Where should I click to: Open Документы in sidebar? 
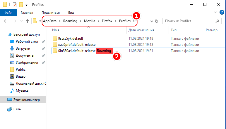click(x=25, y=55)
